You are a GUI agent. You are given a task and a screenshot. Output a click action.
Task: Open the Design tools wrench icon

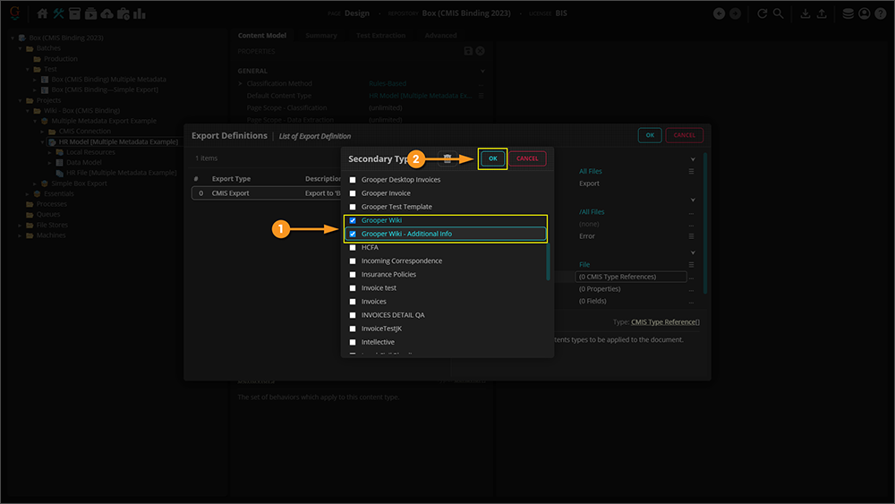click(59, 13)
